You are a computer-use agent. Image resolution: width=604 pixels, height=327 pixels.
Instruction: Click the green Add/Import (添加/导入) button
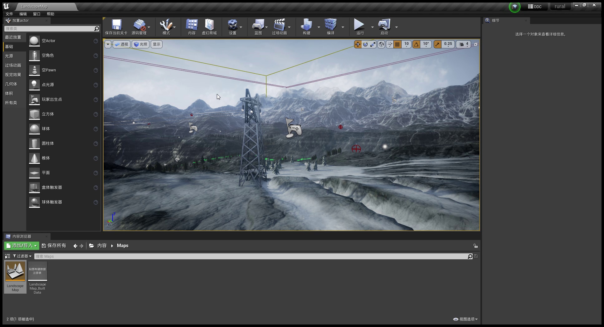[x=22, y=246]
